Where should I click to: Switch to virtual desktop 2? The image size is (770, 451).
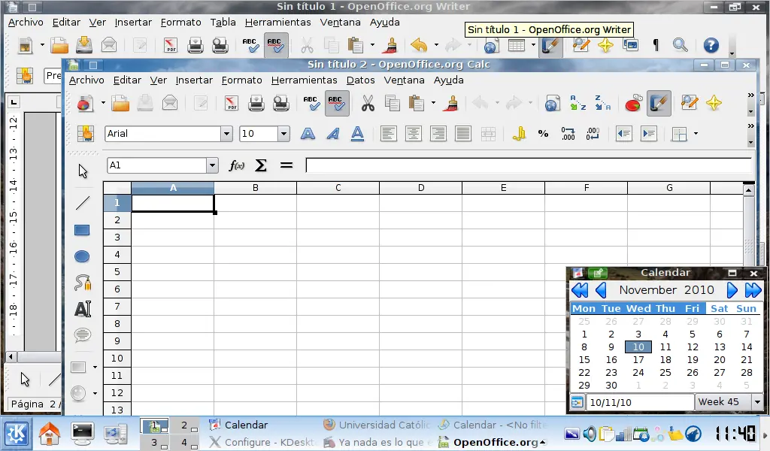[185, 425]
